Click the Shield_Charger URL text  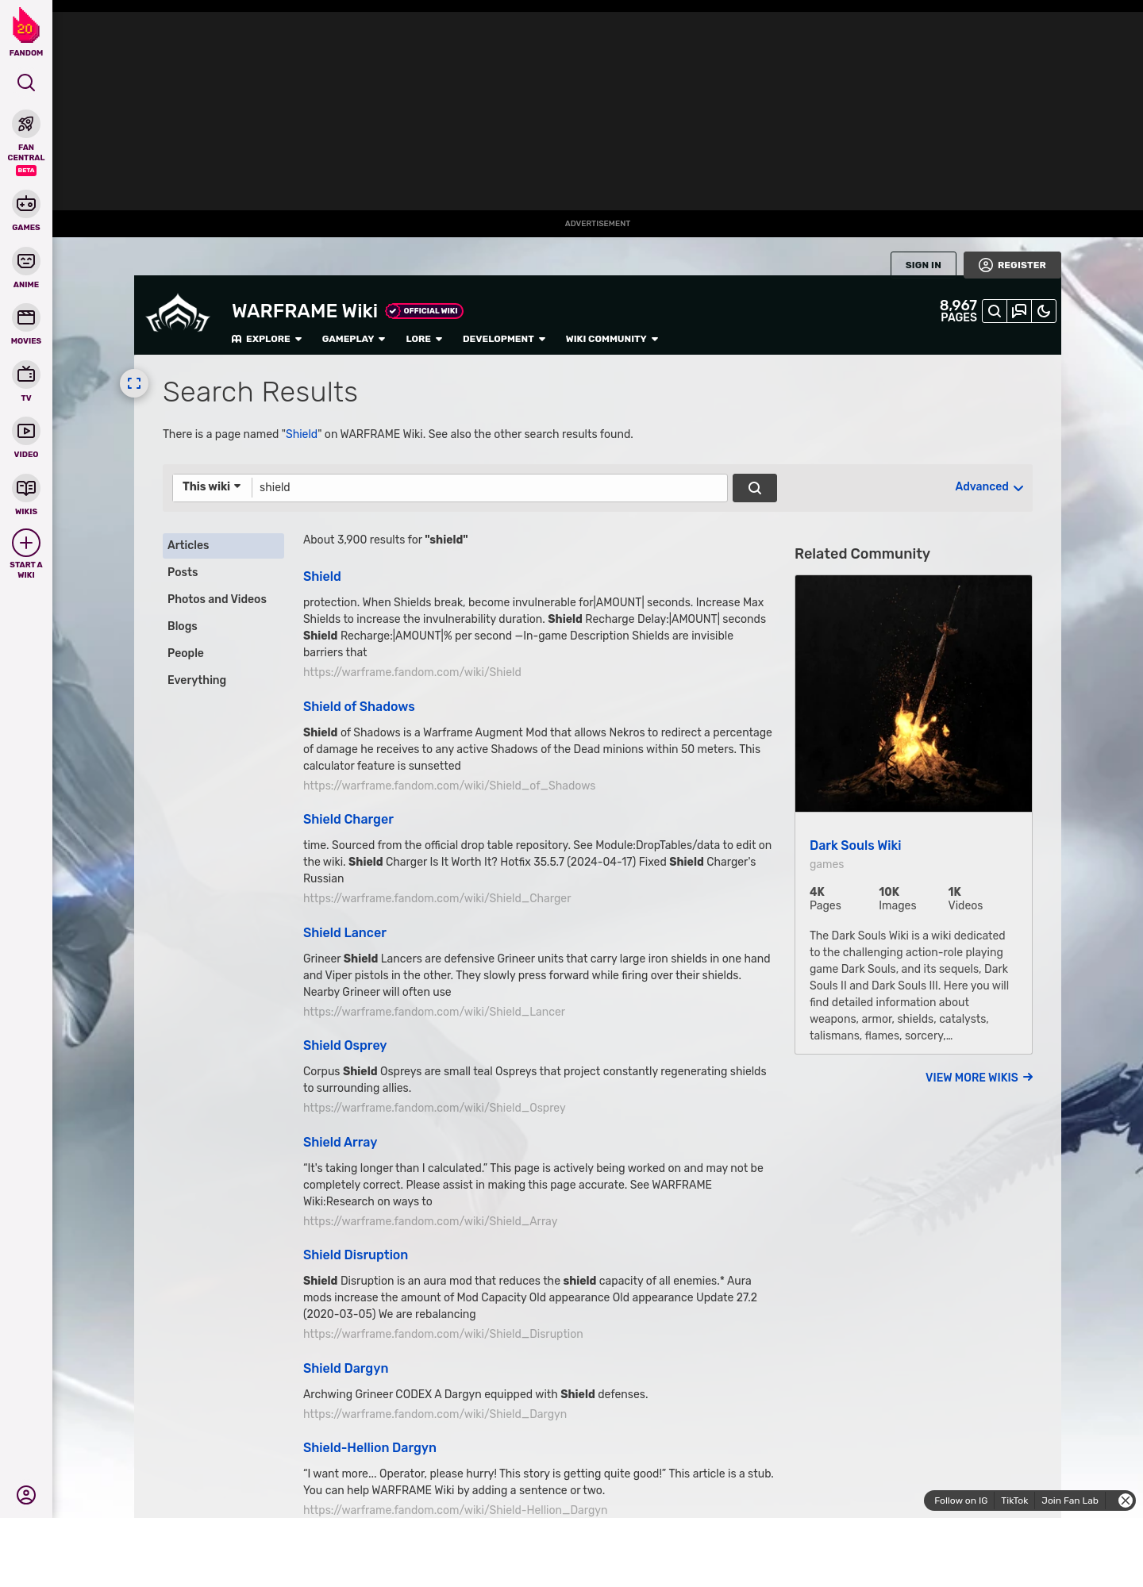(437, 898)
